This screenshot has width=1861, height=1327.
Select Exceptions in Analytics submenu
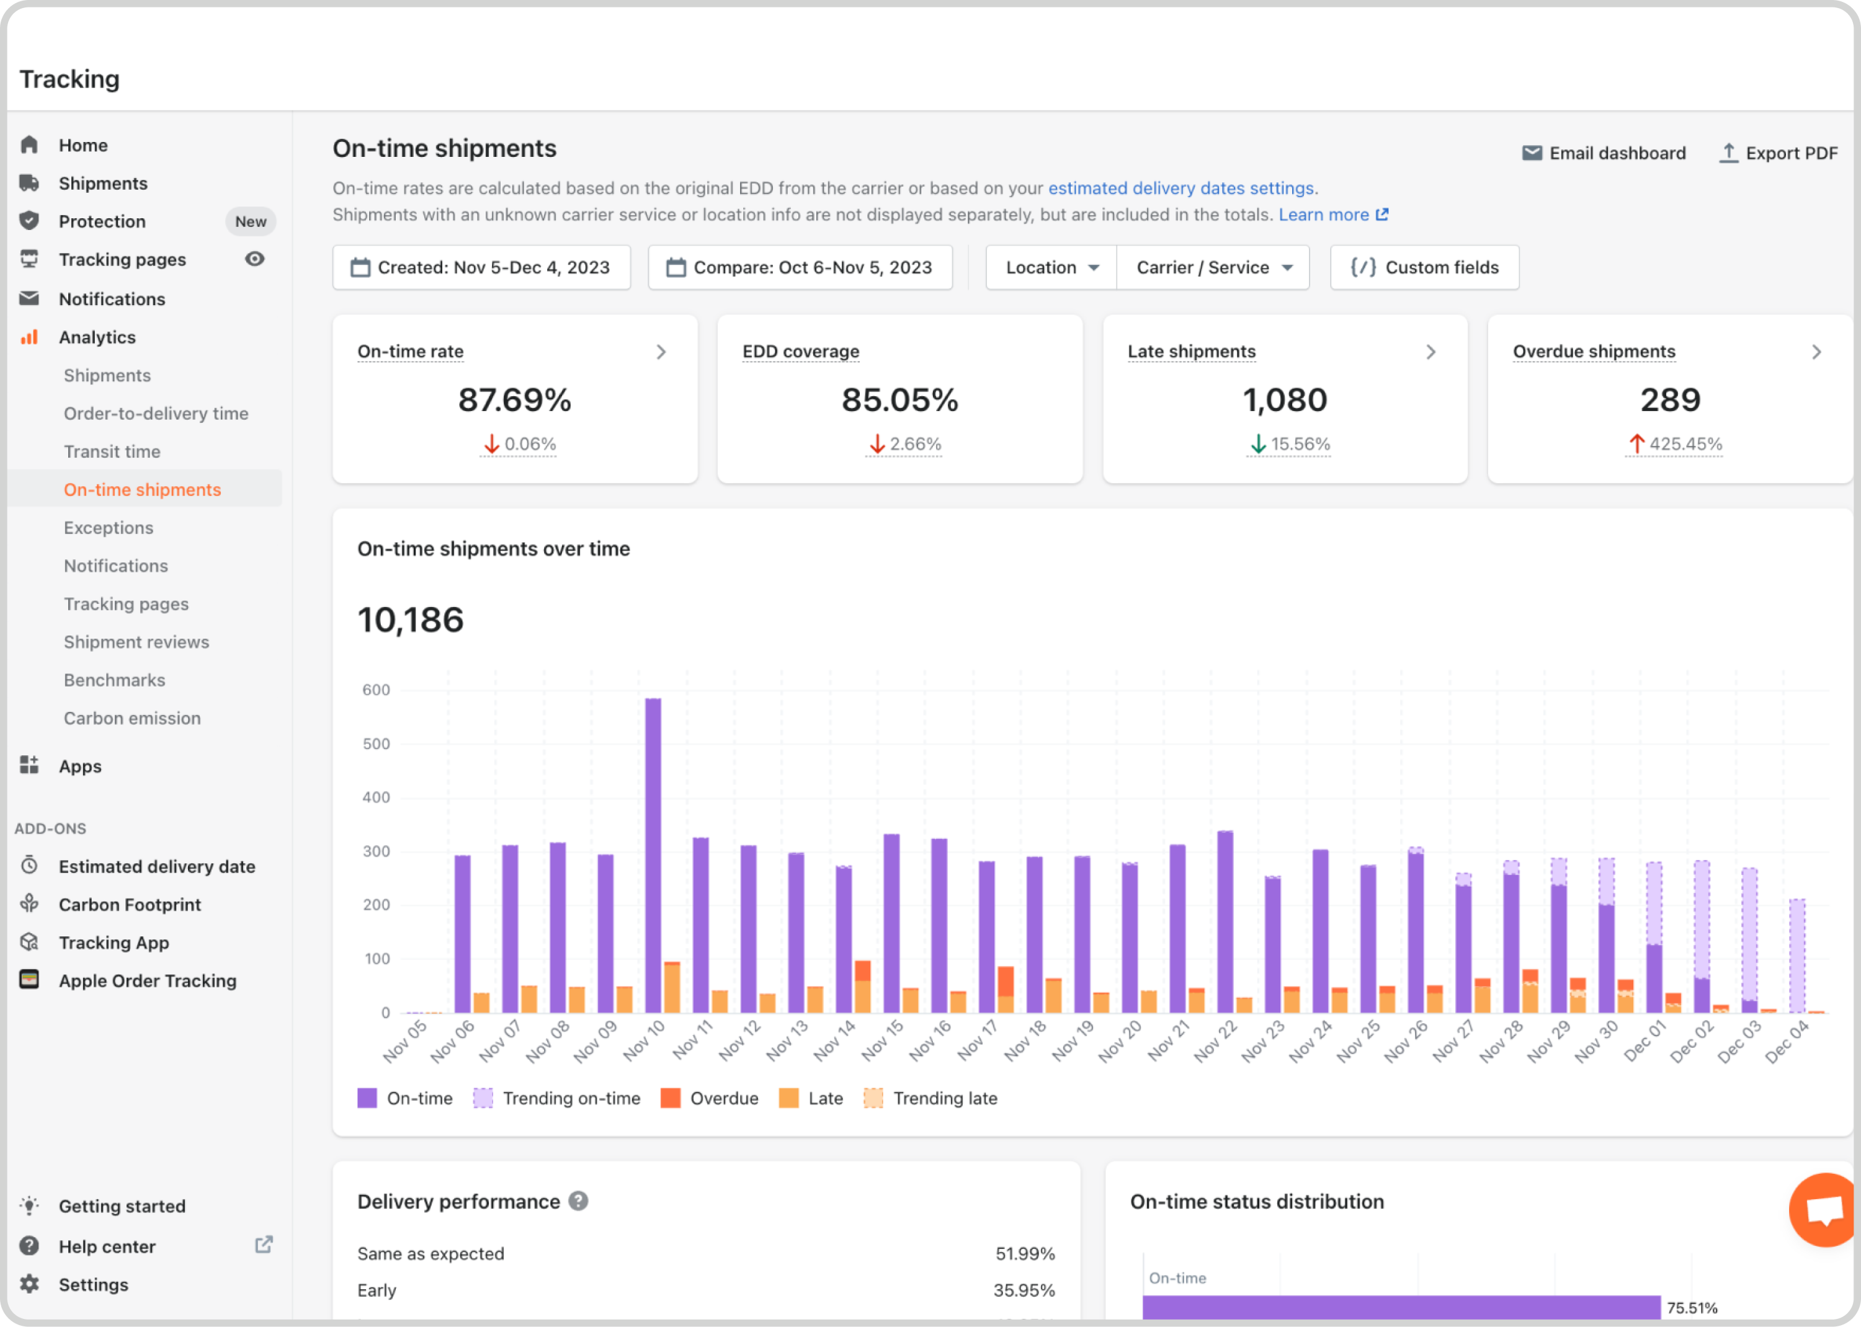point(109,528)
